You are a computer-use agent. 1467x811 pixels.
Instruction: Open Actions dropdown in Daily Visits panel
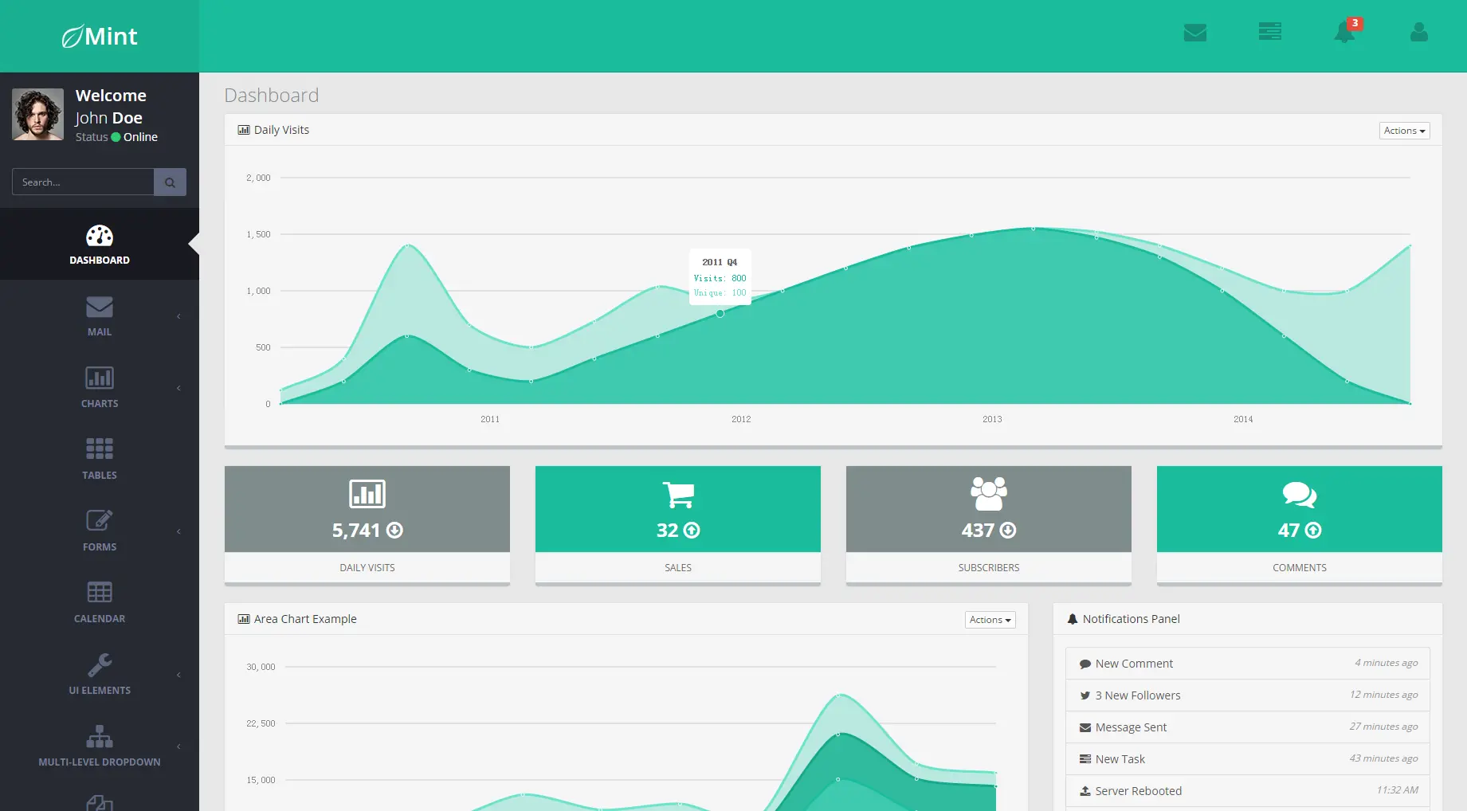tap(1404, 131)
